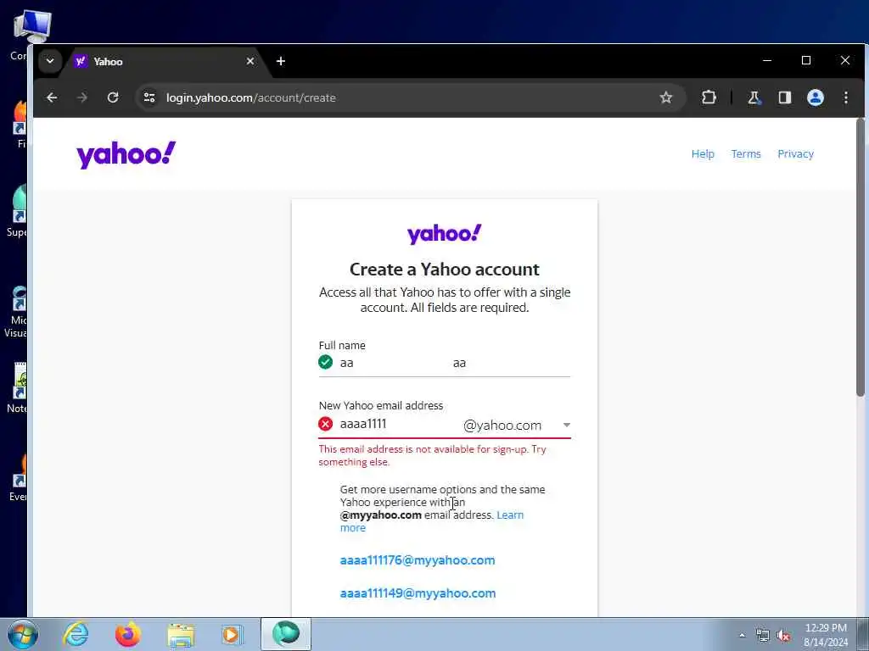Click the Yahoo logo in page header
The height and width of the screenshot is (651, 869).
pyautogui.click(x=126, y=154)
